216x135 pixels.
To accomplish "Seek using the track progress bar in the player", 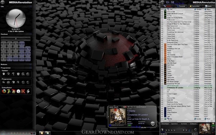I will point(180,132).
